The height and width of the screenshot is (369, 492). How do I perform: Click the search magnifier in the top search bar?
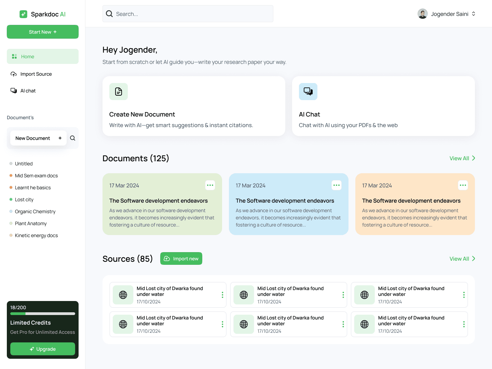pyautogui.click(x=109, y=14)
